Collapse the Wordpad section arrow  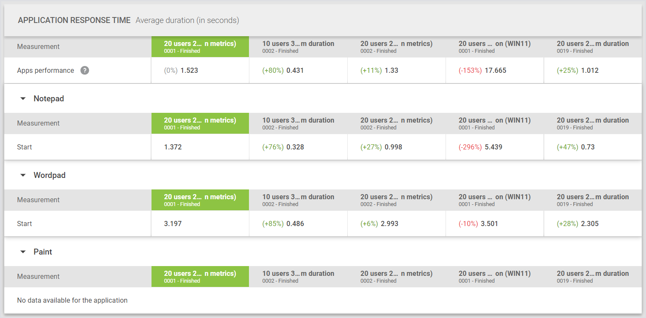(x=23, y=175)
